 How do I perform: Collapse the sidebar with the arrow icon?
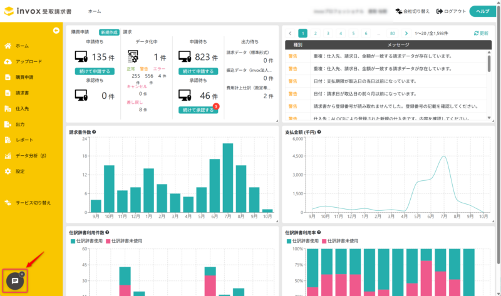[x=56, y=30]
